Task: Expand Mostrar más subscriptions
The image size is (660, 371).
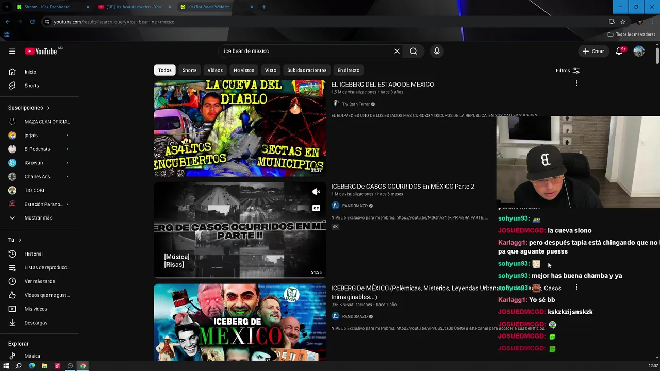Action: [x=39, y=218]
